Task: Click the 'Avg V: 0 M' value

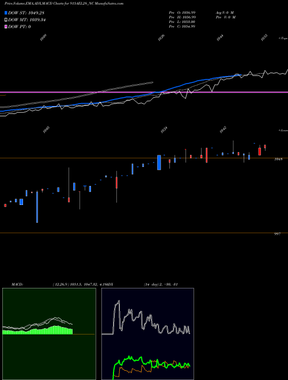Action: (225, 13)
